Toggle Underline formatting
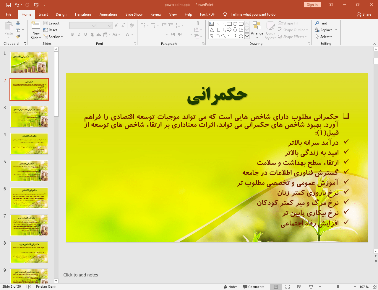Screen dimensions: 378x290 coord(85,34)
